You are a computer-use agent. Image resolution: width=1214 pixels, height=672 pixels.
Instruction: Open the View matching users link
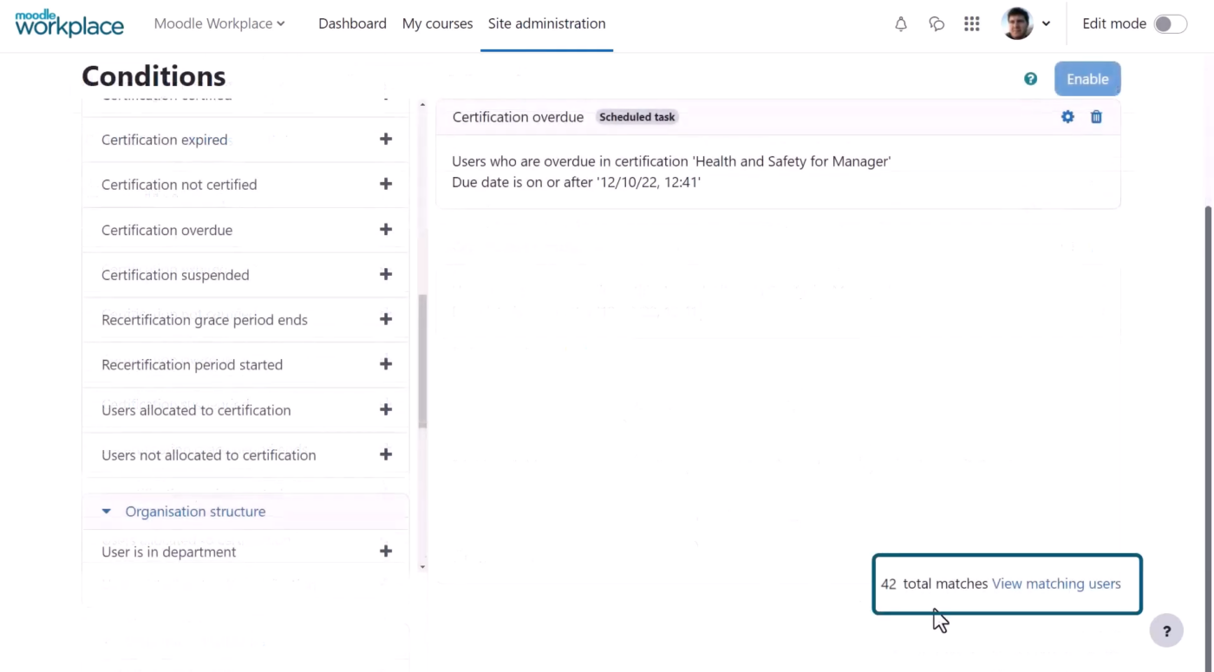[1056, 583]
